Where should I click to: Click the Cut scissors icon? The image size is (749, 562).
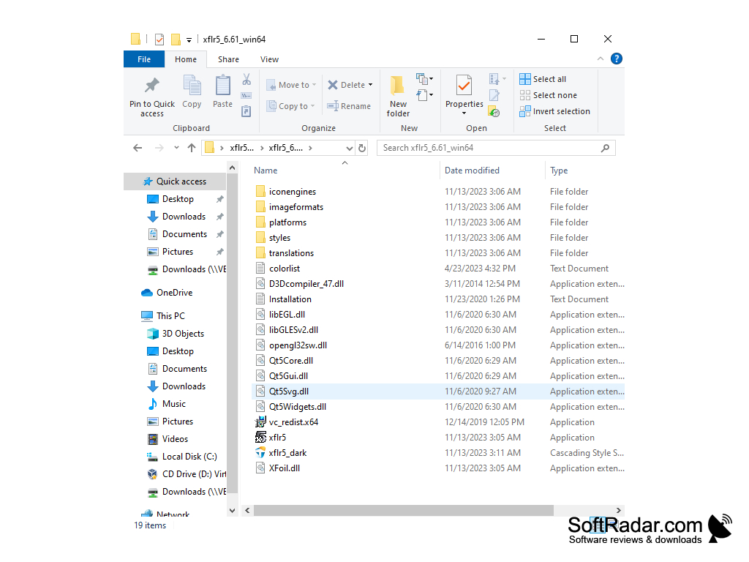246,79
